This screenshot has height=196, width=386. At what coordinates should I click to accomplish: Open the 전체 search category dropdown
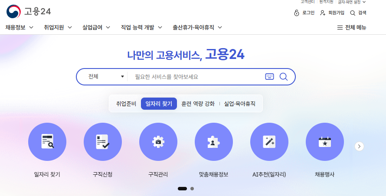105,77
